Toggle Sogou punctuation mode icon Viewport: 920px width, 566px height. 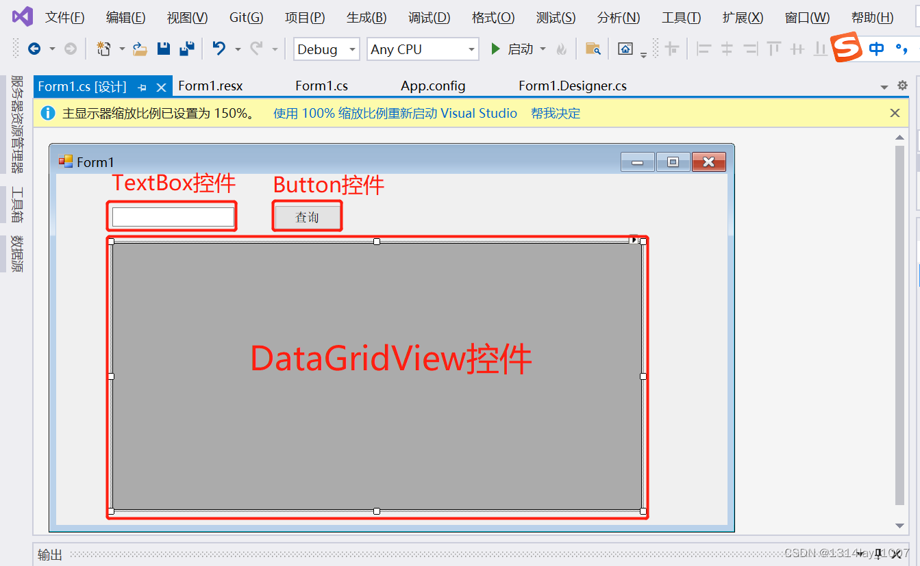(x=902, y=49)
